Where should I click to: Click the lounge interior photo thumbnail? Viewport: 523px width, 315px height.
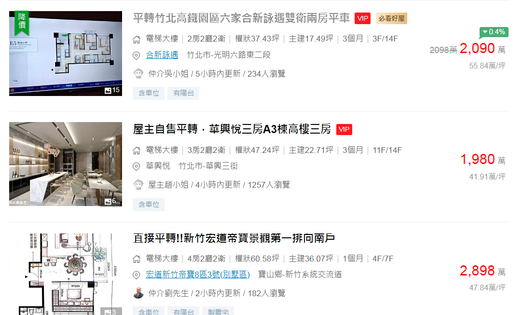click(x=66, y=164)
